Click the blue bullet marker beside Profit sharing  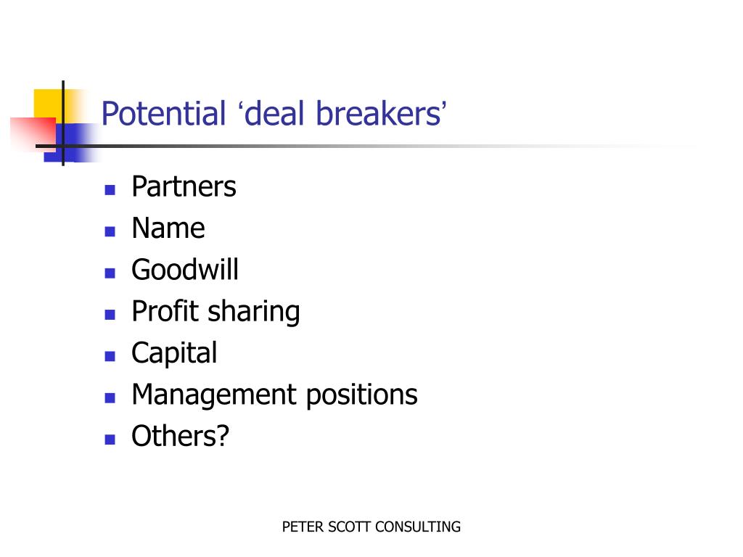click(110, 315)
